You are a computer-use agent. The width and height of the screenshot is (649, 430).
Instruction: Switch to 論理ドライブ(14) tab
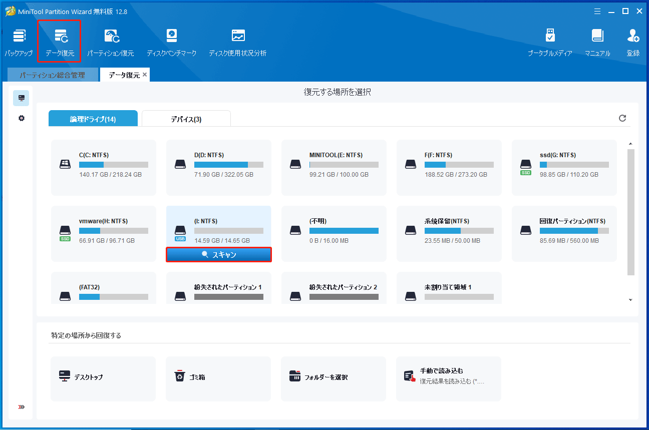point(93,119)
